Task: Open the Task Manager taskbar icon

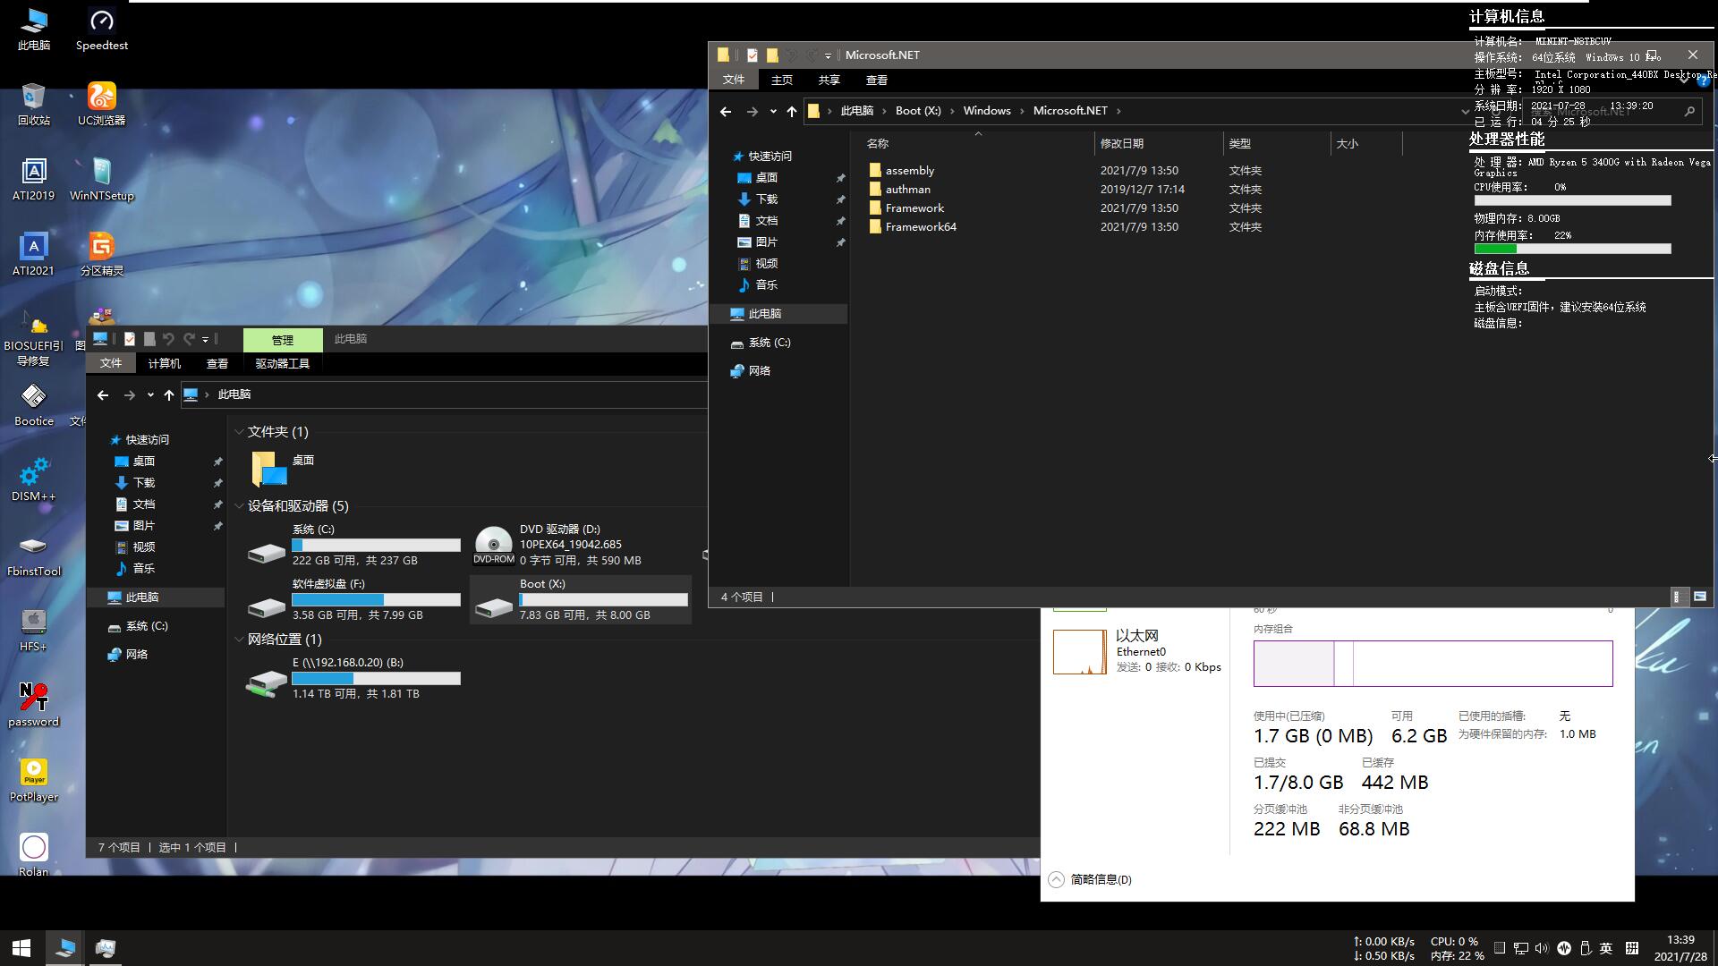Action: coord(106,948)
